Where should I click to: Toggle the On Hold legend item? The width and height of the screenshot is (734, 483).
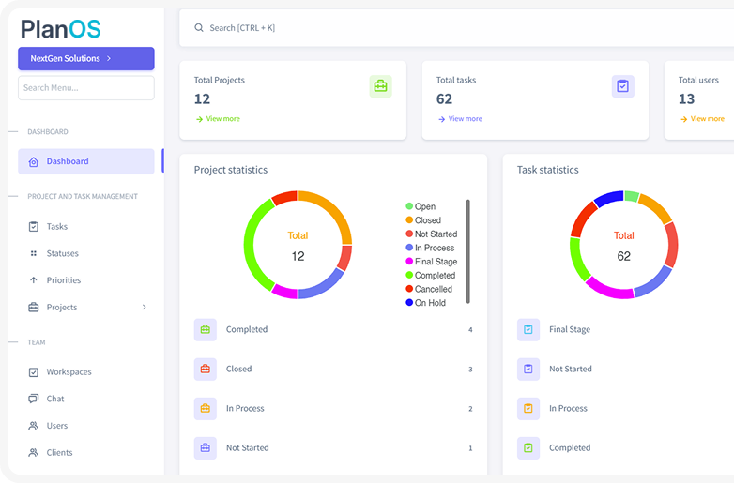point(425,303)
